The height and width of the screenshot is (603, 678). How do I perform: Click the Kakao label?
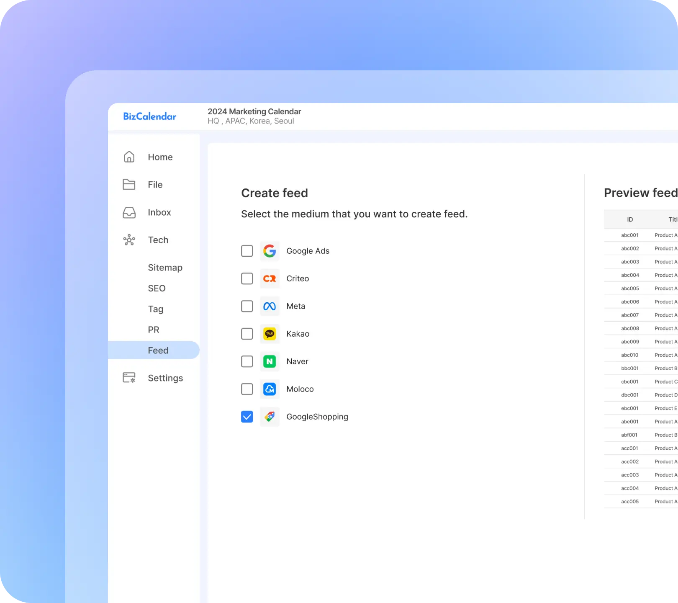pyautogui.click(x=298, y=334)
